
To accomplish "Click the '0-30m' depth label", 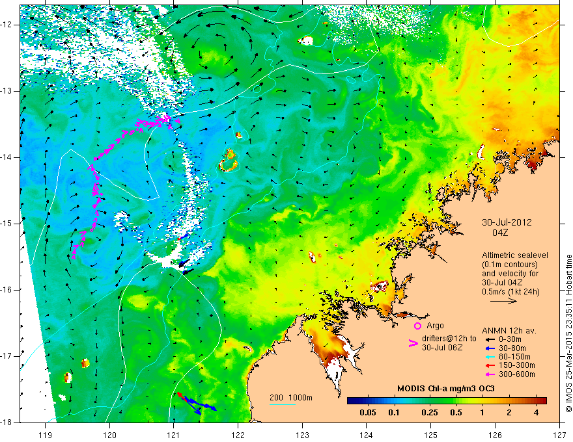I will [509, 339].
